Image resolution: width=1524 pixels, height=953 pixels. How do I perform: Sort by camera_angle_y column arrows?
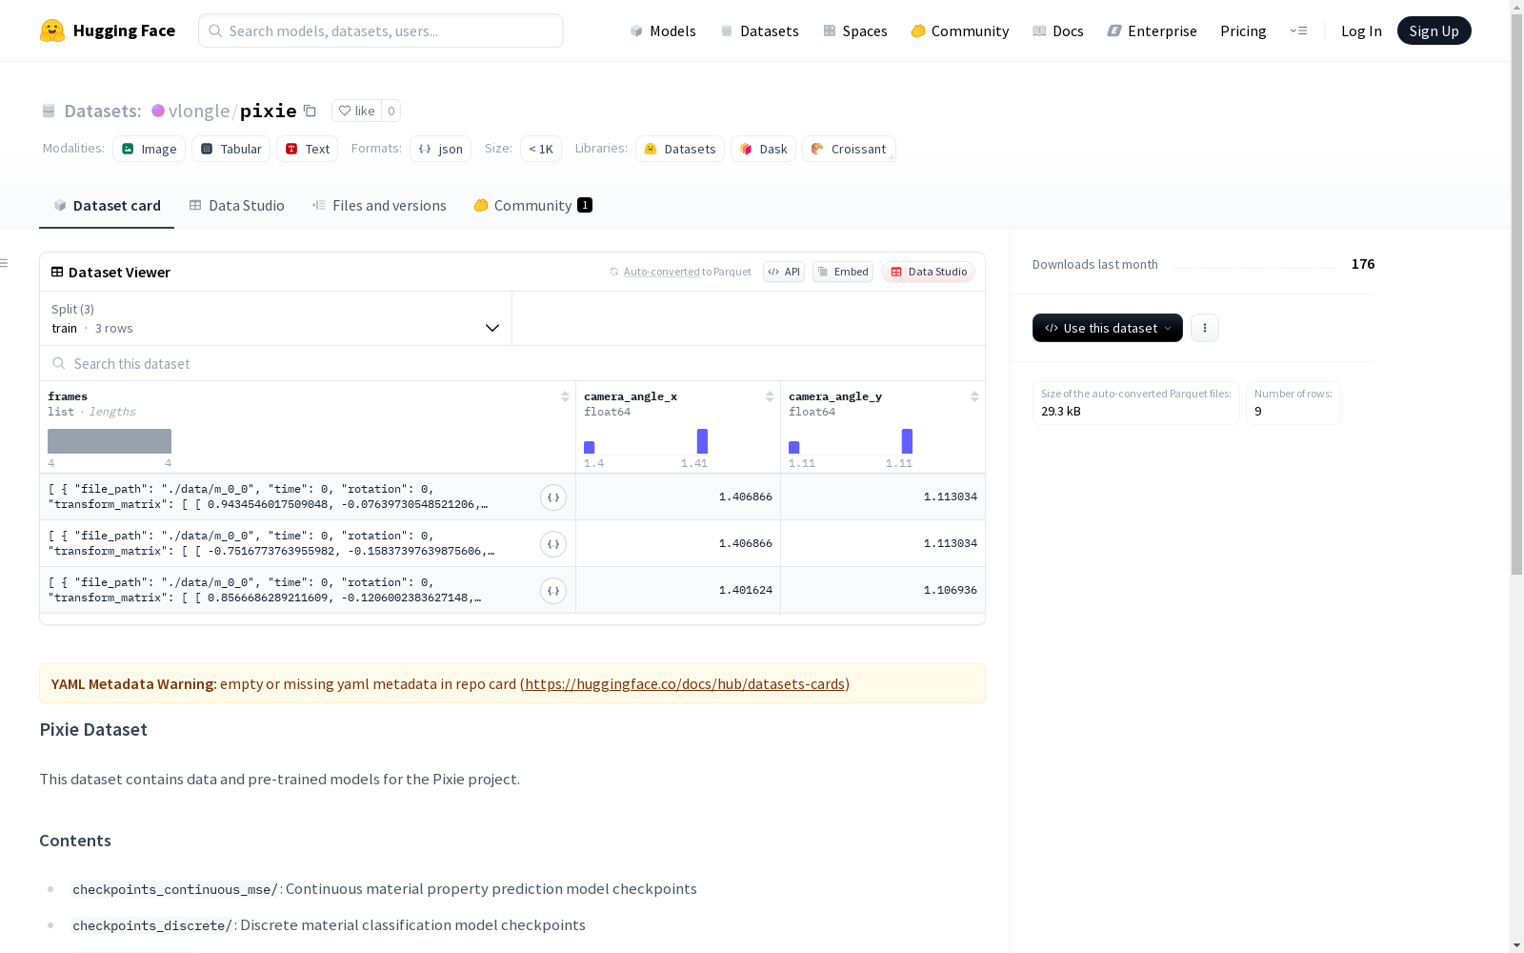[x=974, y=396]
